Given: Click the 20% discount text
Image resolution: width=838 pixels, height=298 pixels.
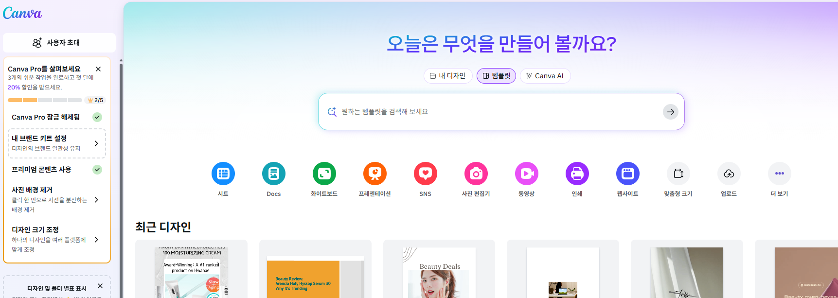Looking at the screenshot, I should (x=14, y=88).
